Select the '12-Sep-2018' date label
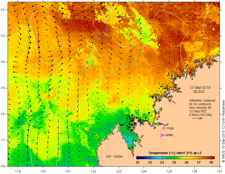The width and height of the screenshot is (225, 174). (200, 88)
